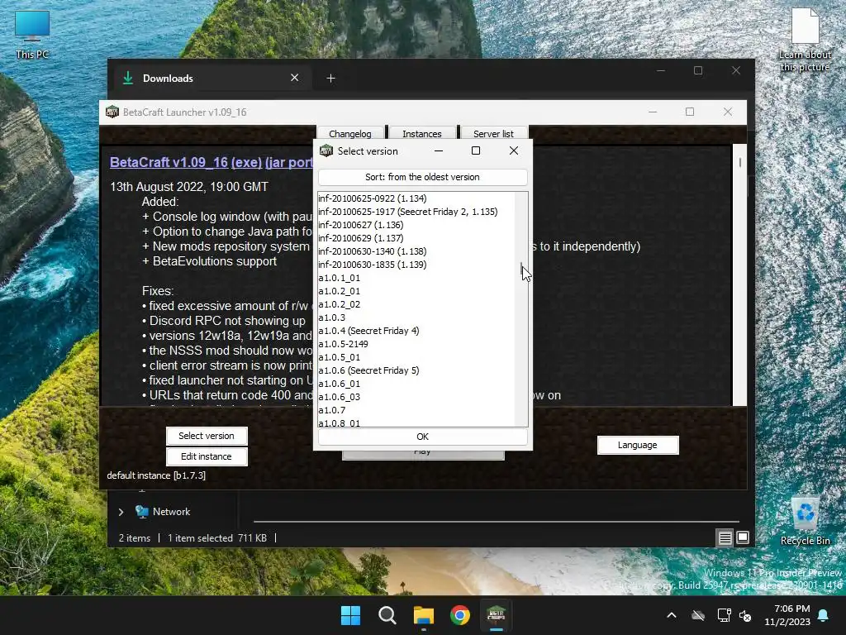This screenshot has height=635, width=846.
Task: Select version a1.0.1_01
Action: (416, 278)
